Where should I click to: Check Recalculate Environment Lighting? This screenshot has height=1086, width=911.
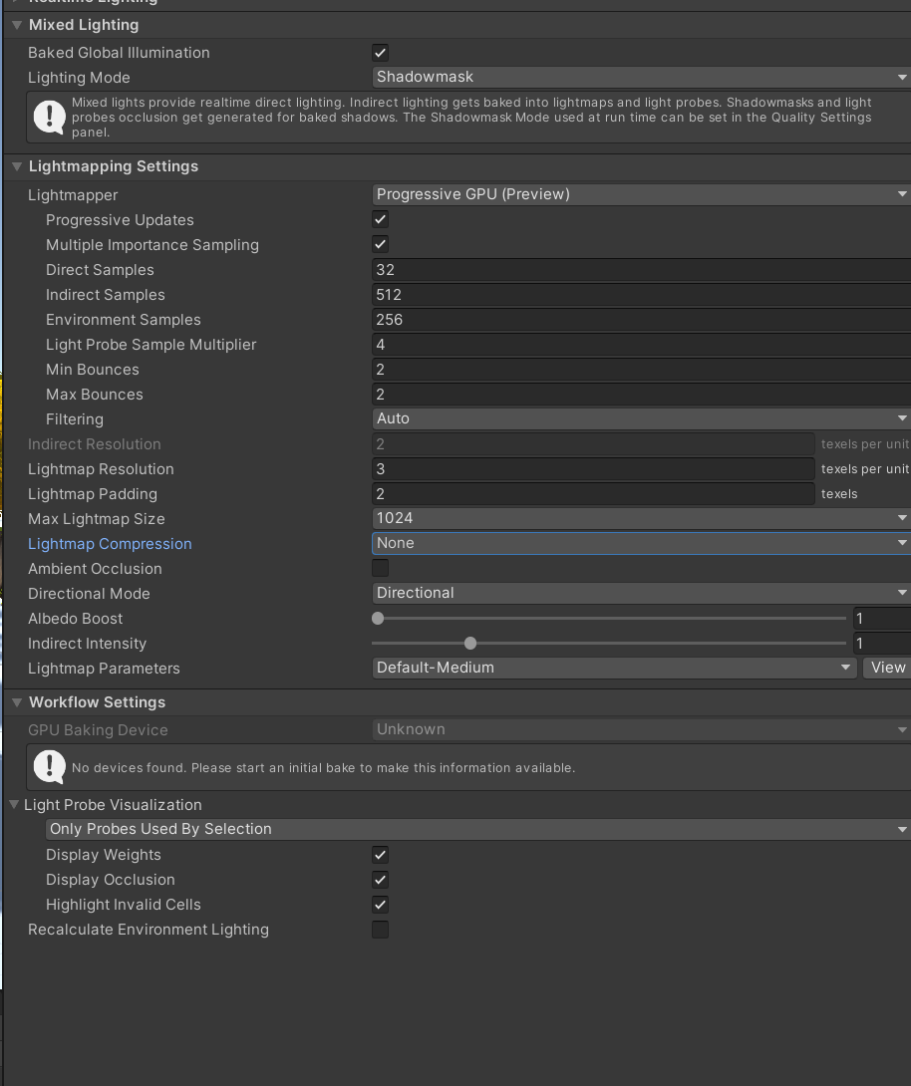380,930
